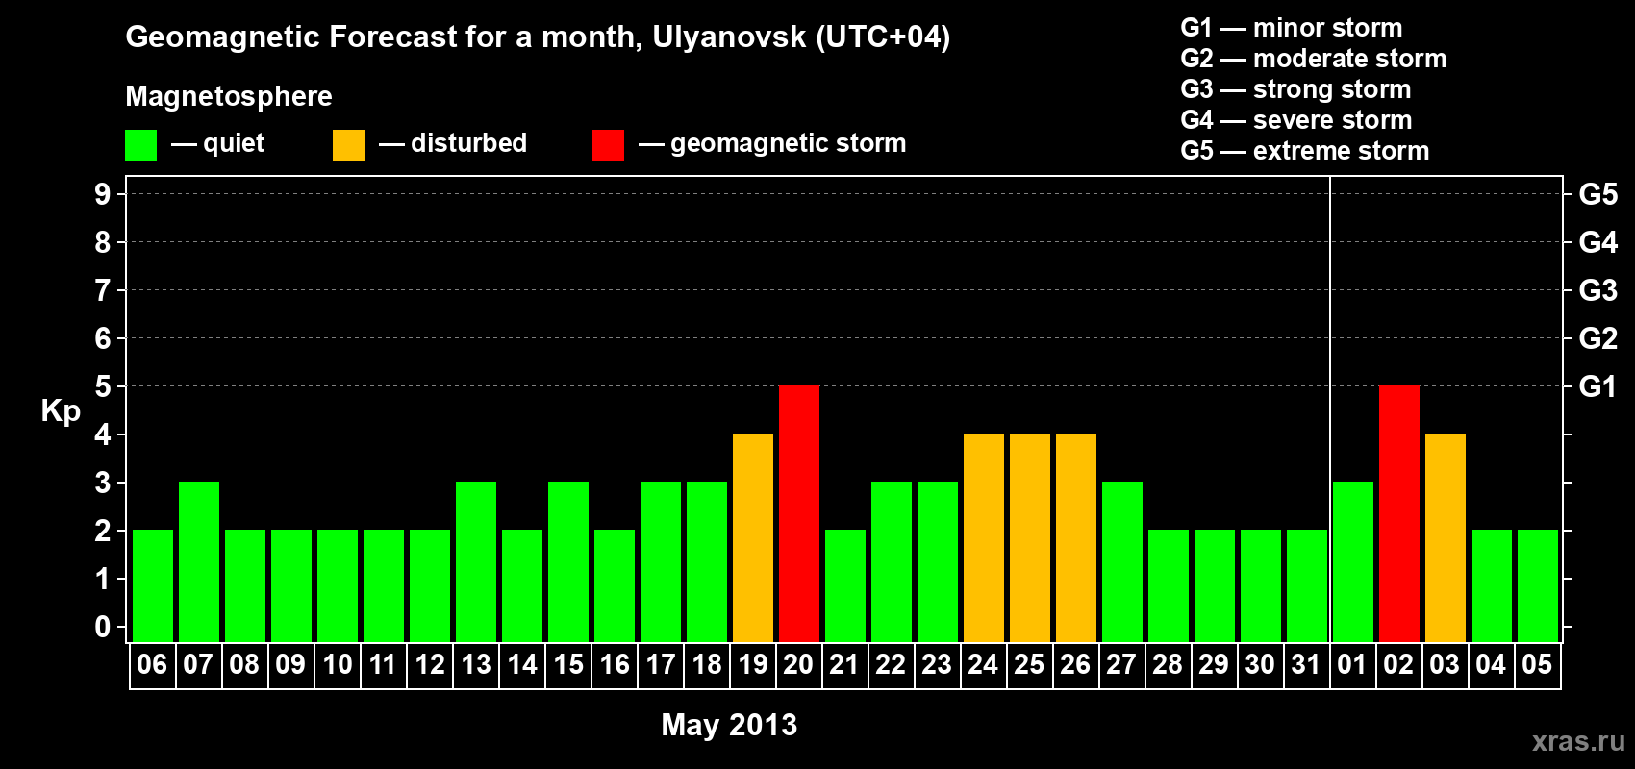The height and width of the screenshot is (769, 1635).
Task: Click the 'May 2013' axis label
Action: pyautogui.click(x=729, y=725)
